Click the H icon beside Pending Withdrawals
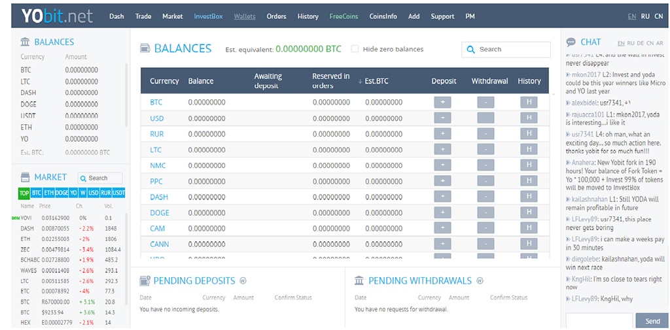The height and width of the screenshot is (330, 670). (480, 280)
